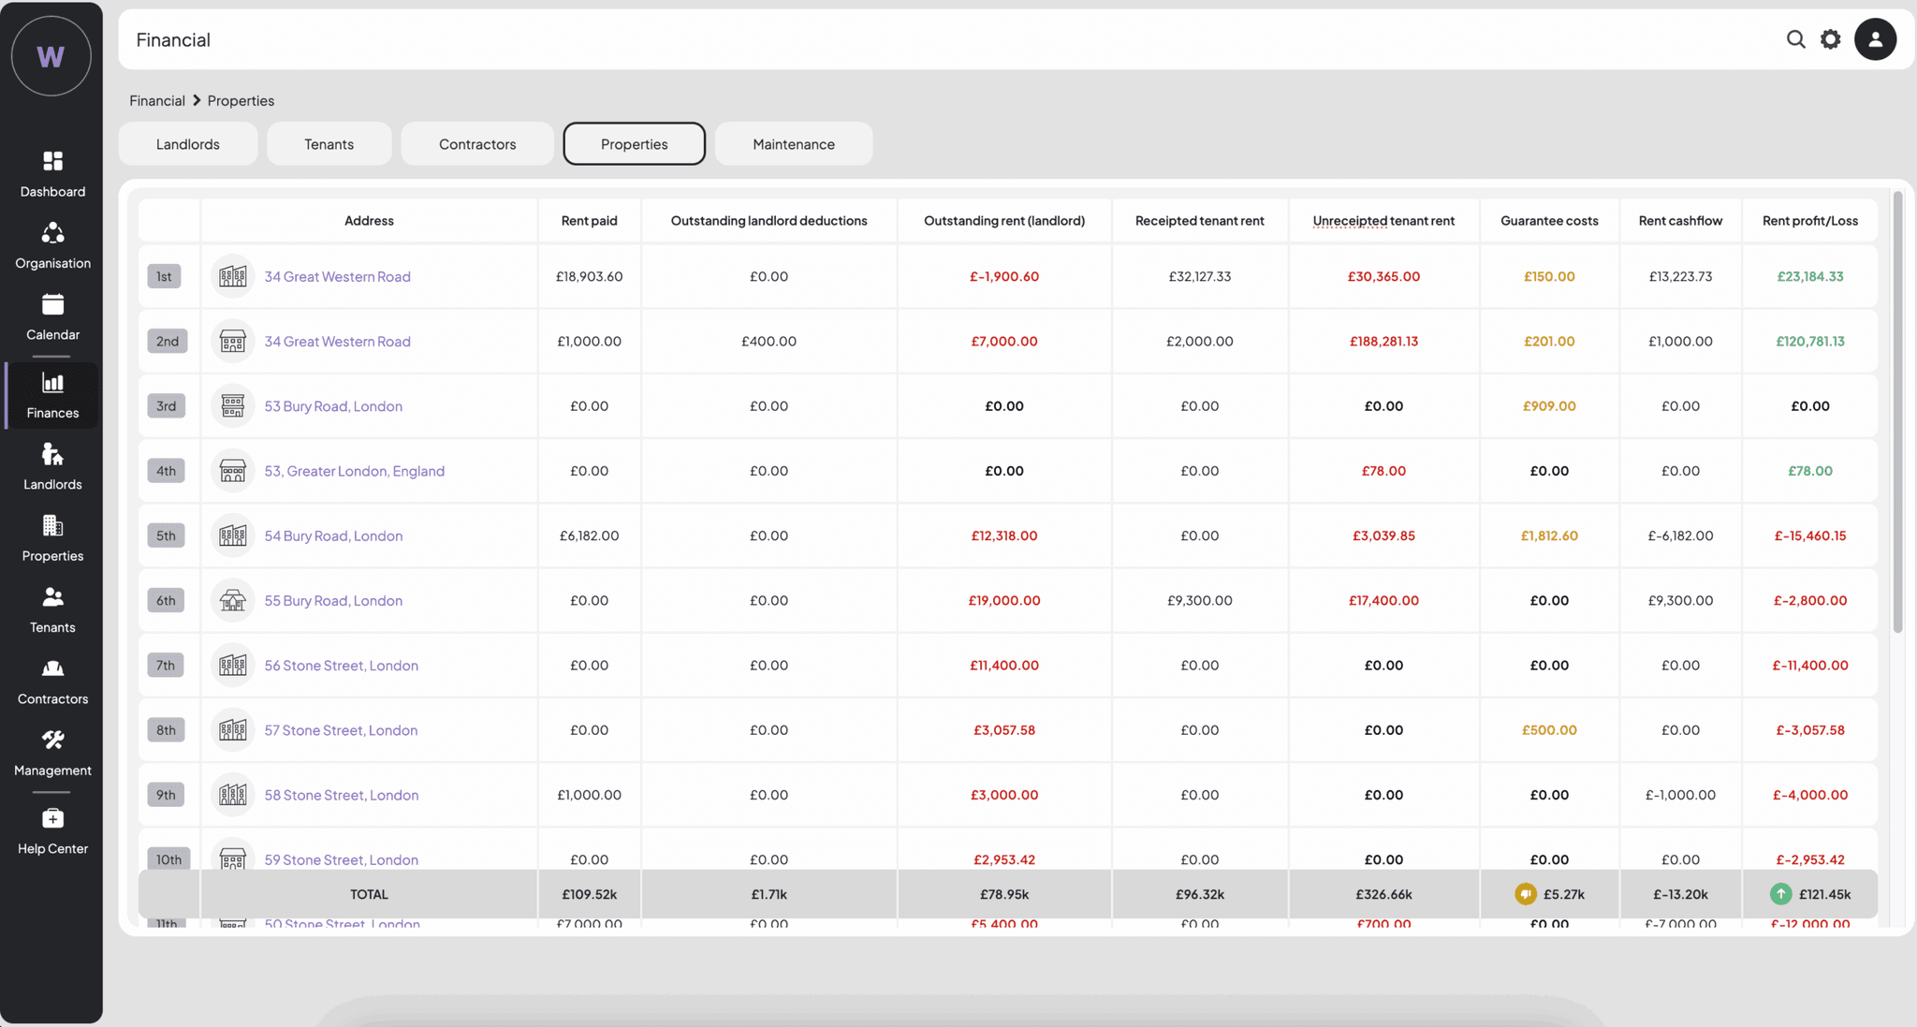Image resolution: width=1917 pixels, height=1027 pixels.
Task: Switch to the Tenants tab
Action: tap(329, 143)
